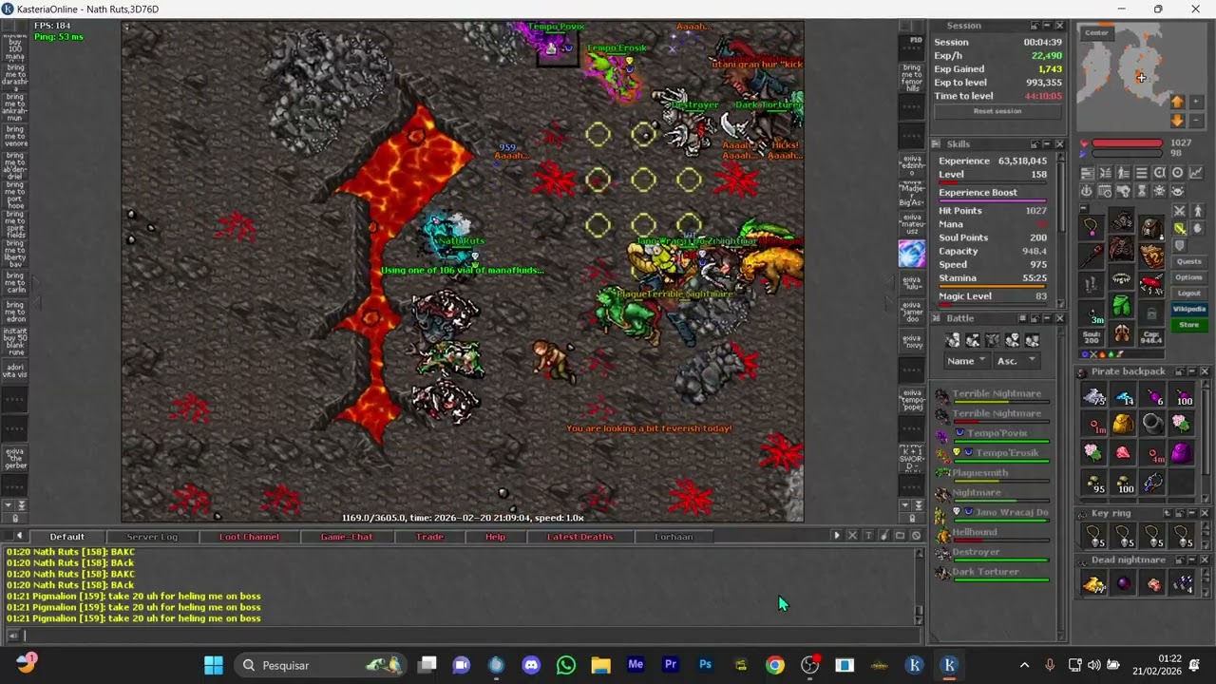
Task: Toggle first Battle list filter icon
Action: [952, 340]
